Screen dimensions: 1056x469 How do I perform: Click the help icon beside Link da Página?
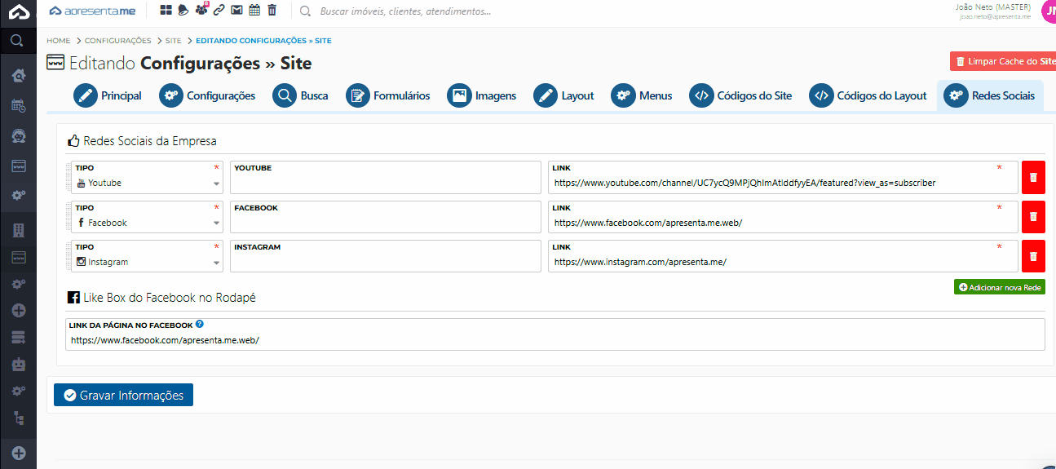click(x=200, y=324)
